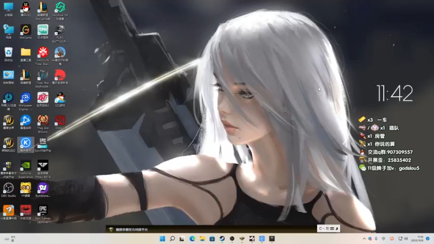Click the Windows Start button

tap(162, 239)
